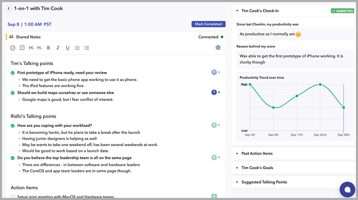
Task: Apply Heading 1 formatting
Action: pyautogui.click(x=31, y=48)
